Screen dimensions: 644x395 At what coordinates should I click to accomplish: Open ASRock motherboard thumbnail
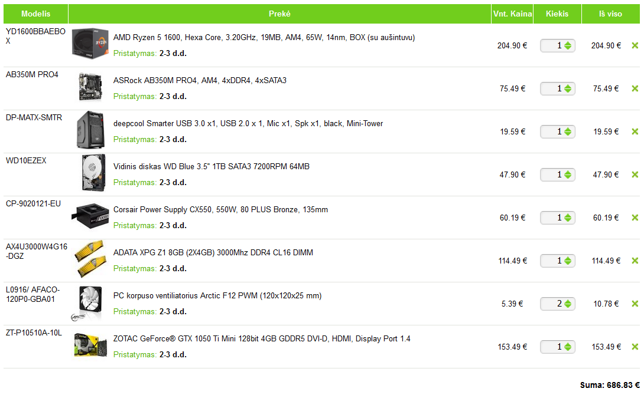90,87
